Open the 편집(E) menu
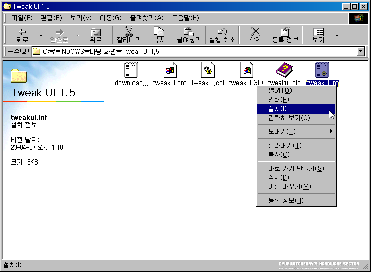Screen dimensions: 371x272 [51, 18]
